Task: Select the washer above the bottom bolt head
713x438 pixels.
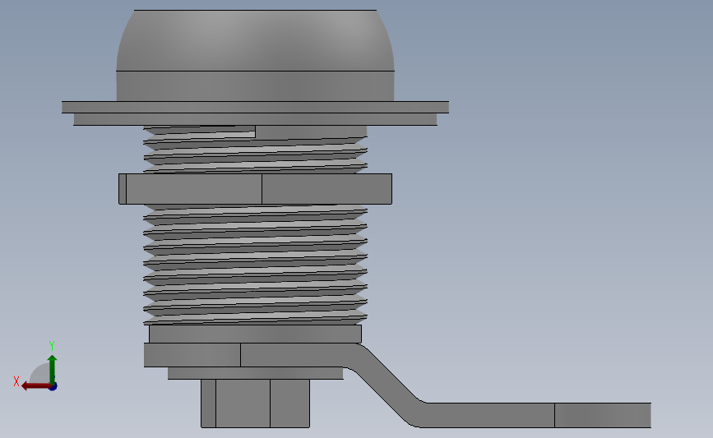Action: pos(255,373)
